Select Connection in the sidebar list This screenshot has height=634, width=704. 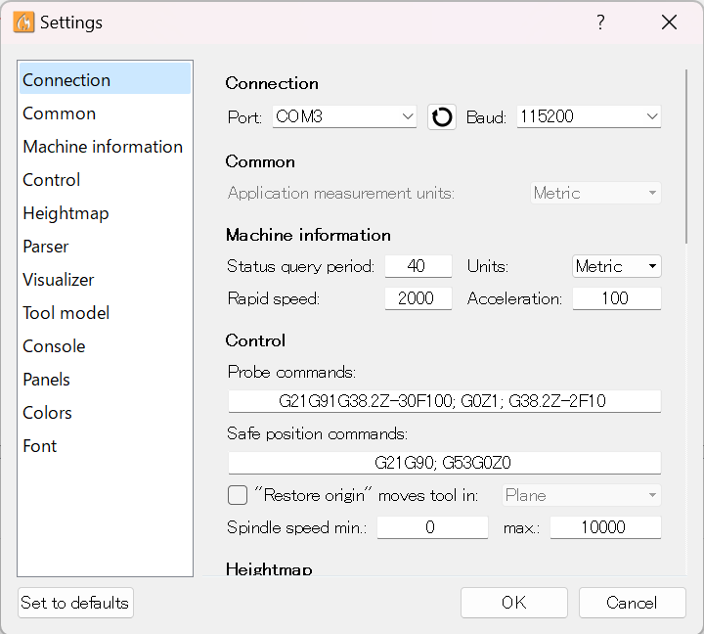tap(105, 80)
